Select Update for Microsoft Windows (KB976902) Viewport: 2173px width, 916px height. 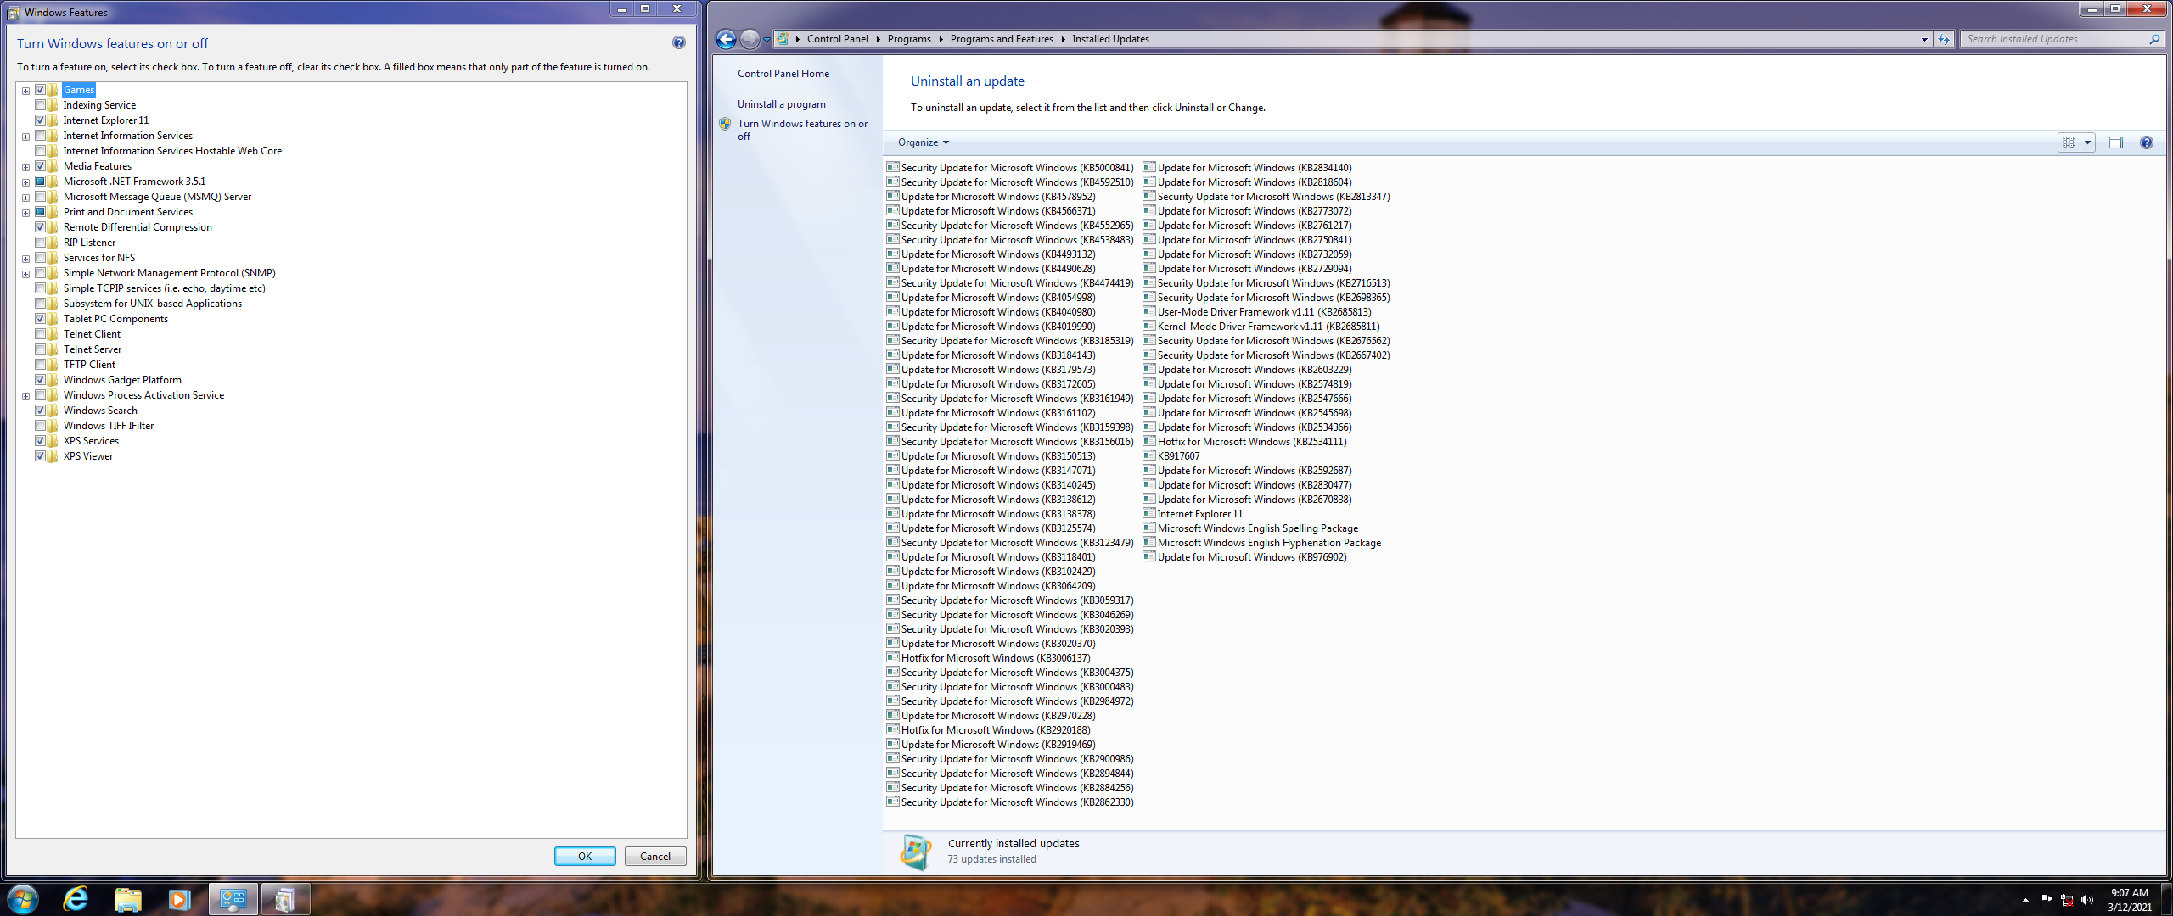click(1244, 557)
